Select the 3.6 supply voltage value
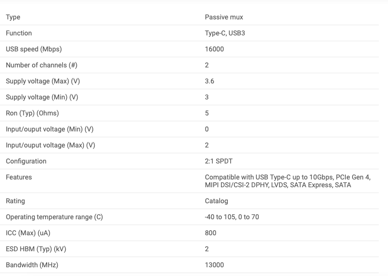 pos(209,81)
